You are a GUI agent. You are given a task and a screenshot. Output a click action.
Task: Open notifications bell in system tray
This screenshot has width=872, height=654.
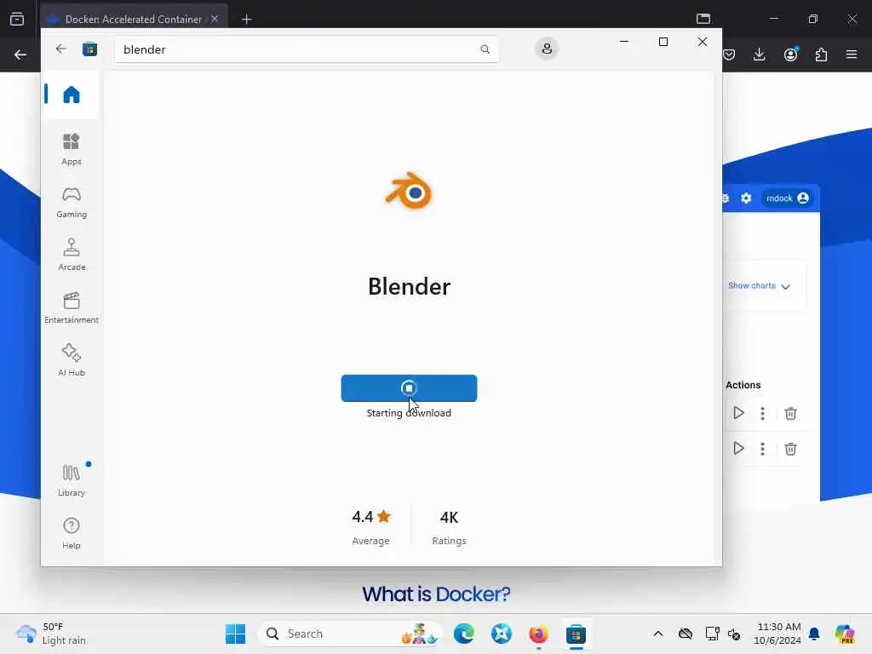[x=814, y=634]
